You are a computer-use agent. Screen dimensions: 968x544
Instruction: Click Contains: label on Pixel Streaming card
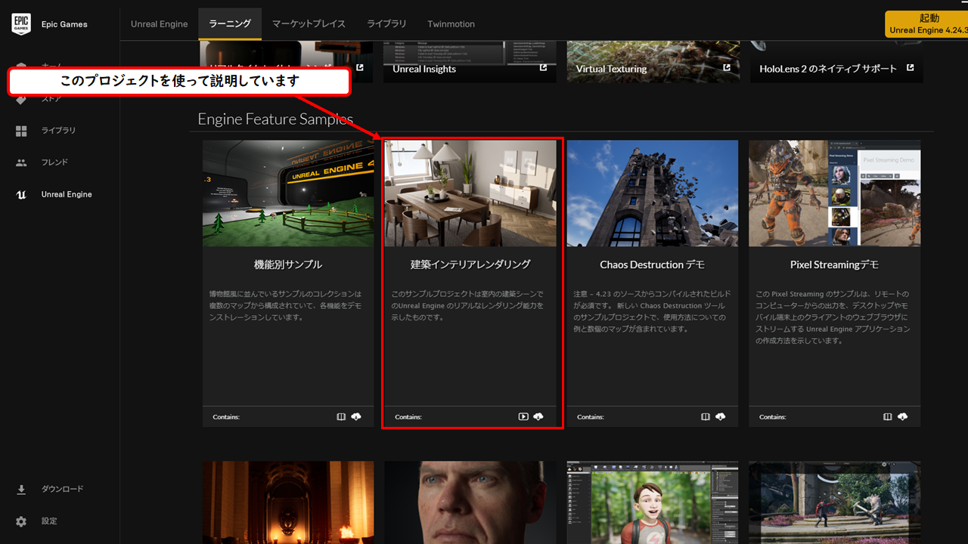tap(773, 417)
